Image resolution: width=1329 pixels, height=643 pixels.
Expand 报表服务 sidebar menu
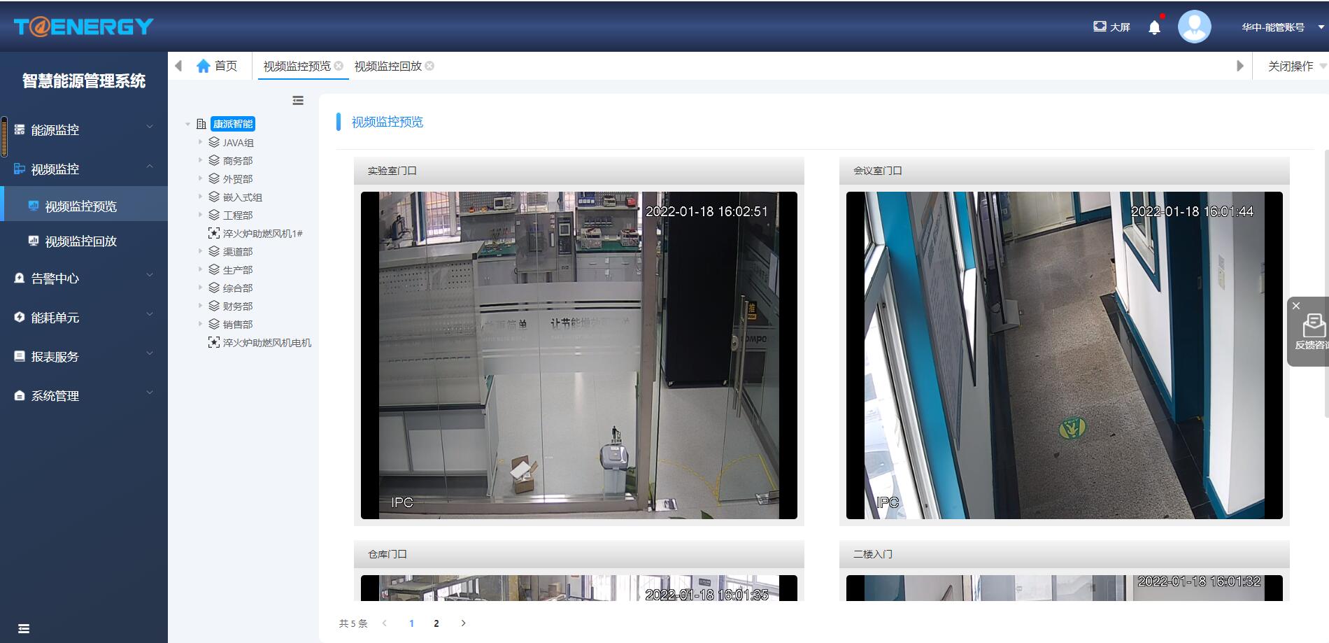pyautogui.click(x=84, y=356)
